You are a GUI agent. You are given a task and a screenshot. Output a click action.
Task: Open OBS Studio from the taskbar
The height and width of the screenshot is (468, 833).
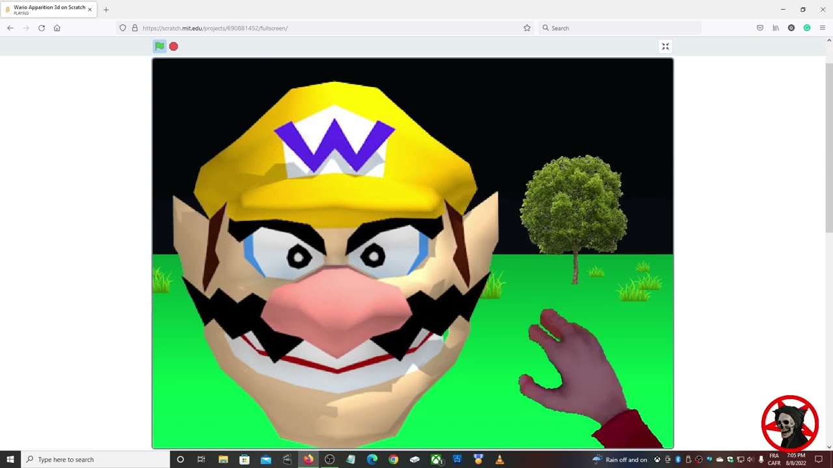330,460
